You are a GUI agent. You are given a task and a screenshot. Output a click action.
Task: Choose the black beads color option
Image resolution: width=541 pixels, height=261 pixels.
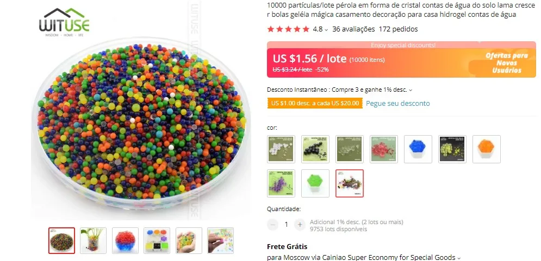[315, 149]
